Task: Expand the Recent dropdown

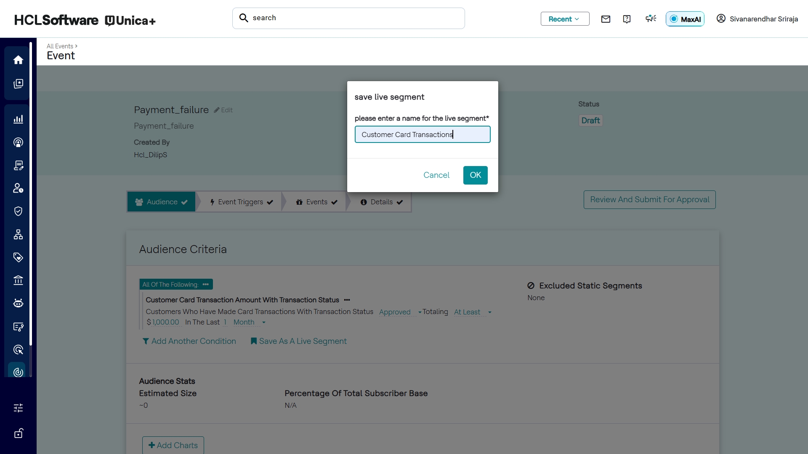Action: pyautogui.click(x=565, y=19)
